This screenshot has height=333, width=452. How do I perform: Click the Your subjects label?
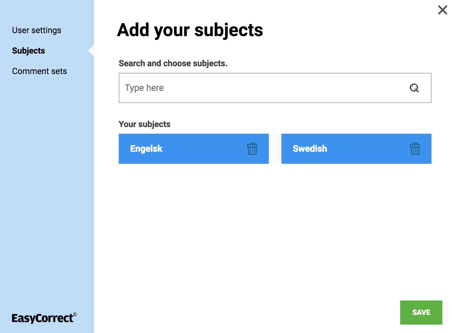pos(144,124)
